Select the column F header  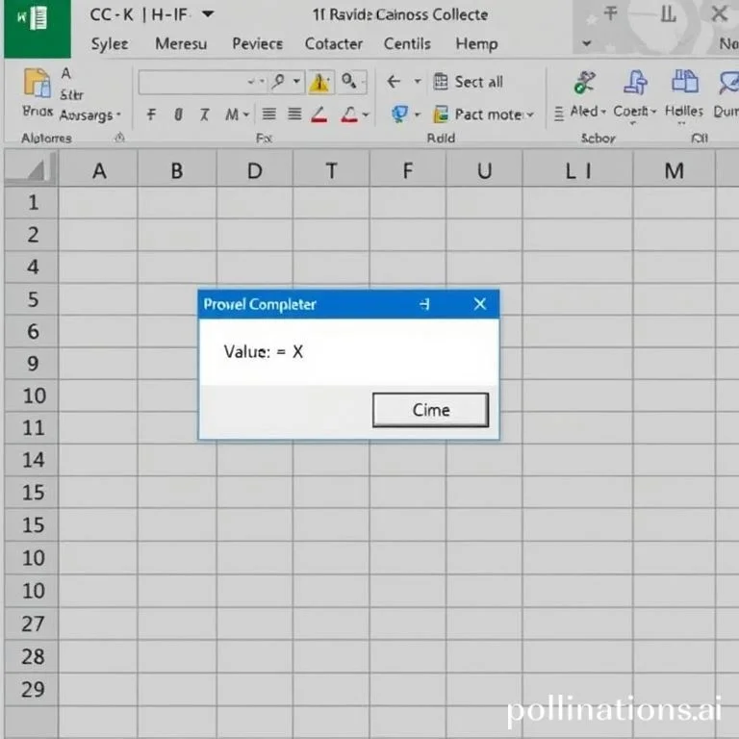(x=407, y=171)
